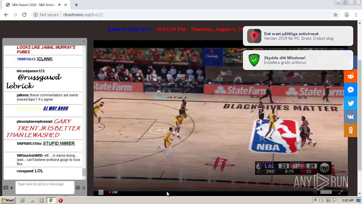Click username jallomo in chat

pyautogui.click(x=23, y=95)
